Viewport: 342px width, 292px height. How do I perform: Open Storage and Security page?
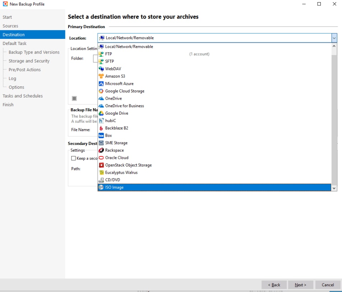29,61
